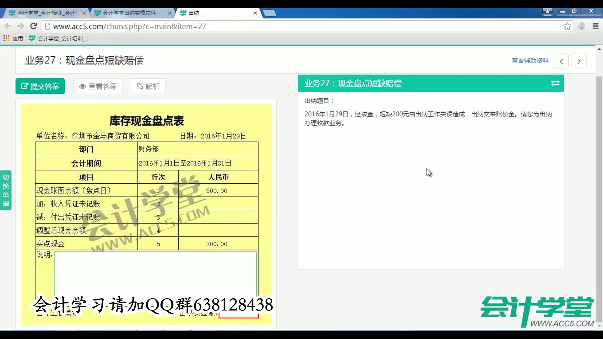Open the Chrome hamburger menu
This screenshot has height=339, width=603.
pos(595,26)
